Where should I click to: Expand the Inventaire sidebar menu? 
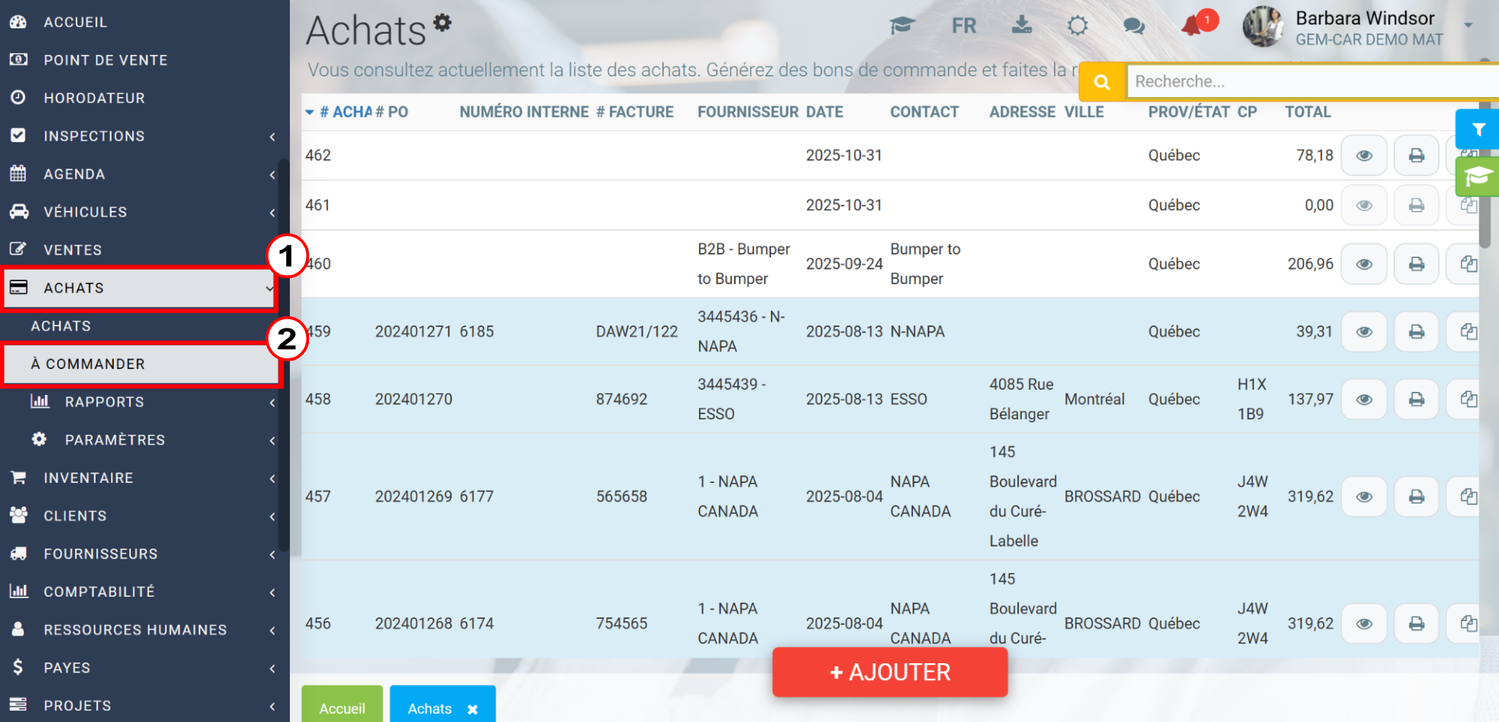[x=141, y=478]
